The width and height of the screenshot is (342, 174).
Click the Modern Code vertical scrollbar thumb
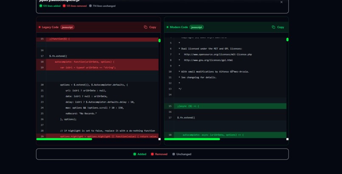pos(287,39)
